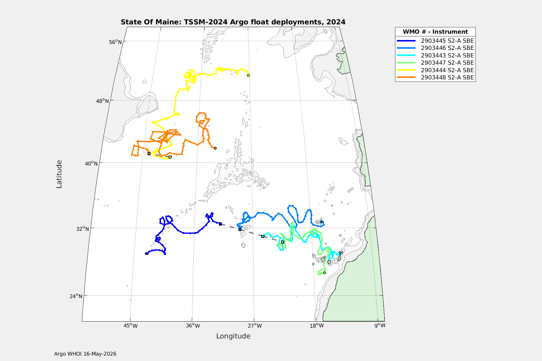The image size is (542, 361).
Task: Click the dark blue float's diamond end marker
Action: (x=147, y=254)
